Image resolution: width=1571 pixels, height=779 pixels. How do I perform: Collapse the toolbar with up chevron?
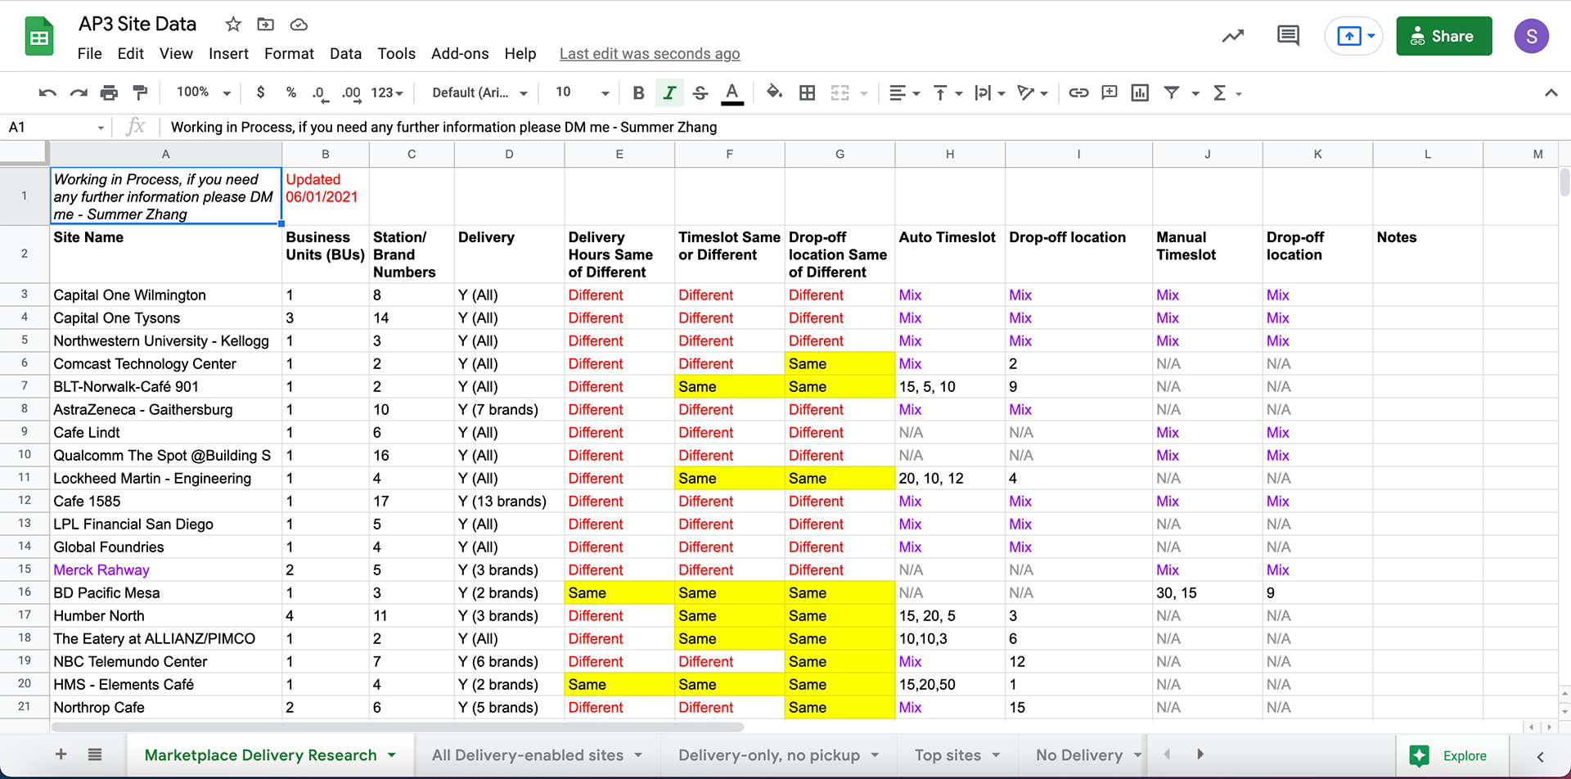(x=1551, y=93)
